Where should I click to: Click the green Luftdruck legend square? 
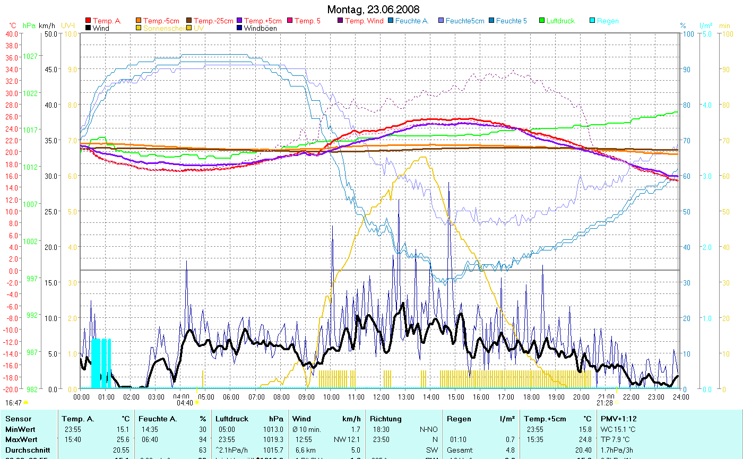click(x=542, y=21)
